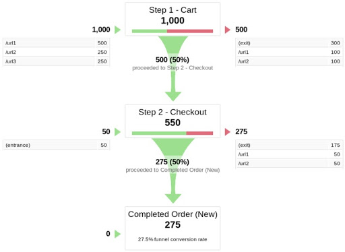Image resolution: width=345 pixels, height=252 pixels.
Task: Click red exit arrow beside Step 2 Checkout
Action: (228, 132)
